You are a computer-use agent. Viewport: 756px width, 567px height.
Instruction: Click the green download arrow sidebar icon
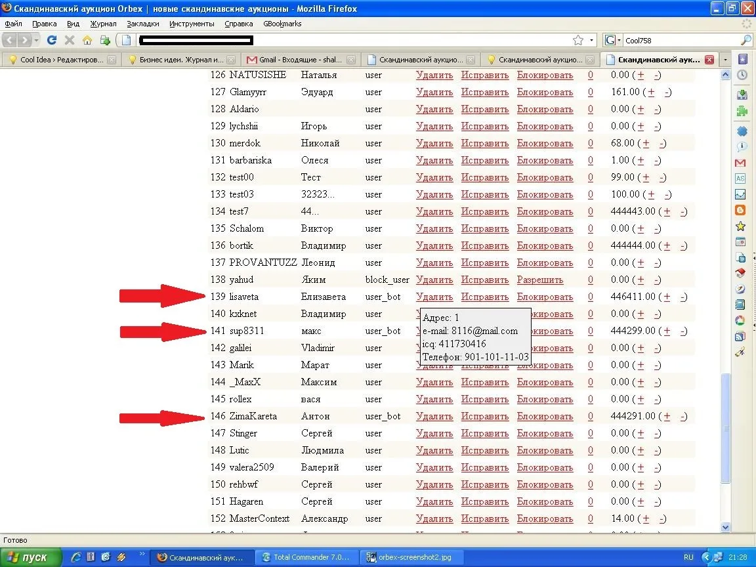[742, 94]
